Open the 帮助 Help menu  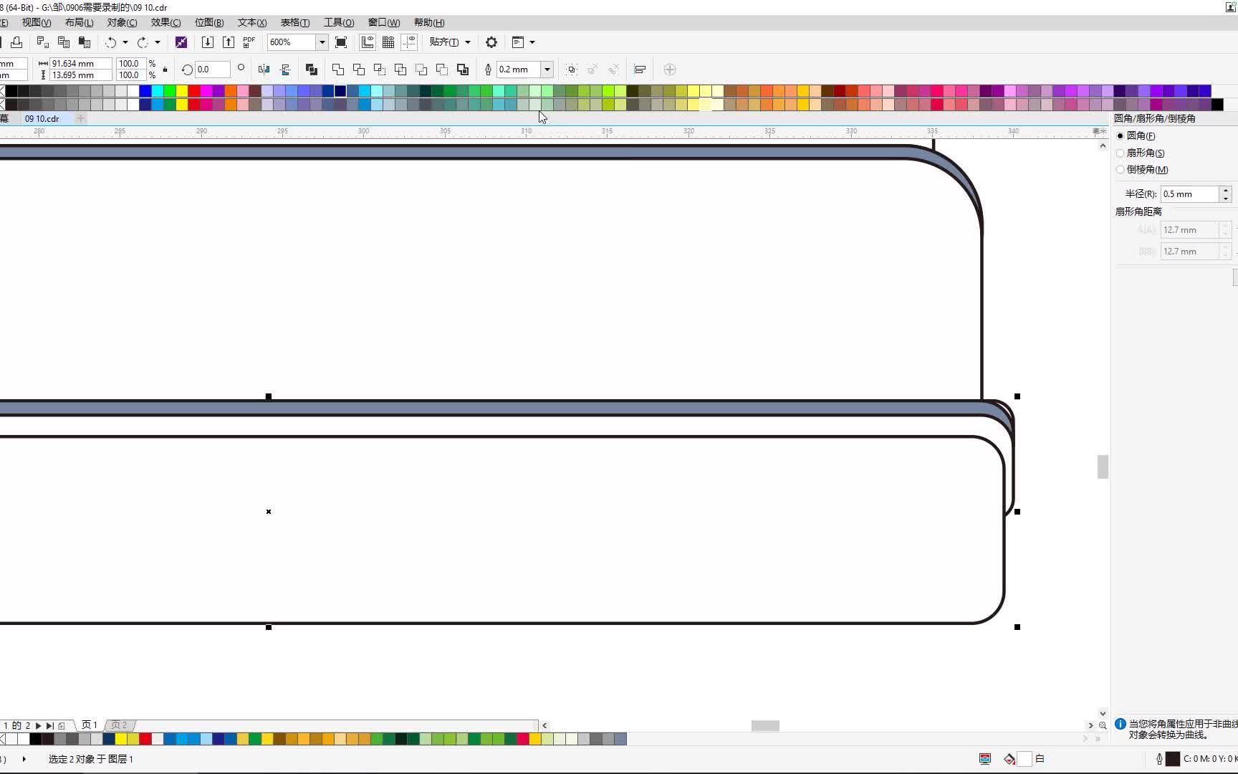429,22
